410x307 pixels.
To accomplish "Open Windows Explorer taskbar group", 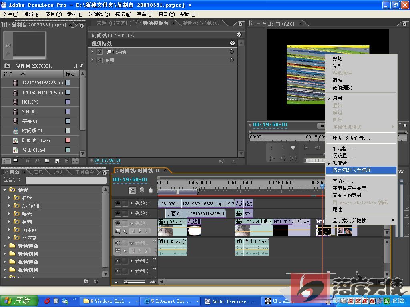I will click(110, 301).
